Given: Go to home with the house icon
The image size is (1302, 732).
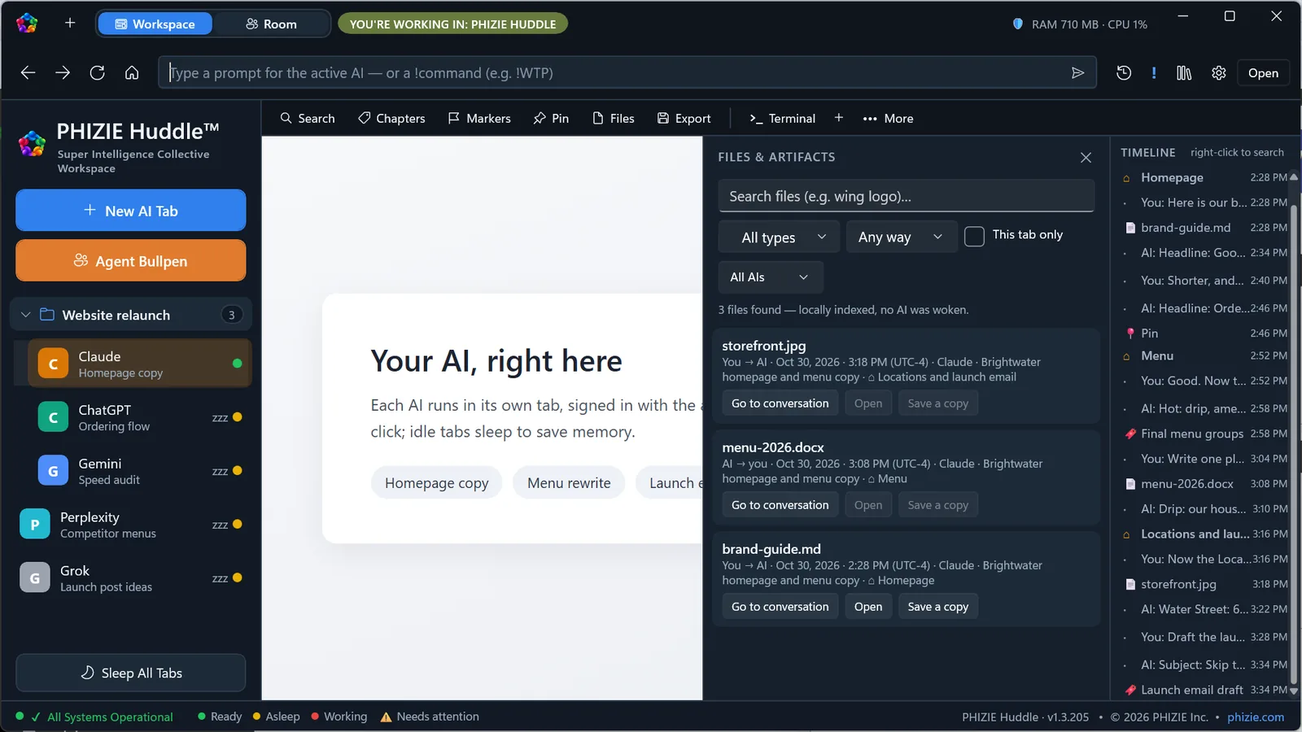Looking at the screenshot, I should [x=132, y=73].
